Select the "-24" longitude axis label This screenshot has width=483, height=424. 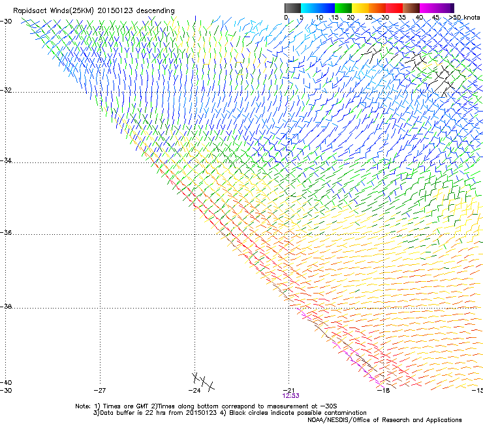pyautogui.click(x=195, y=390)
